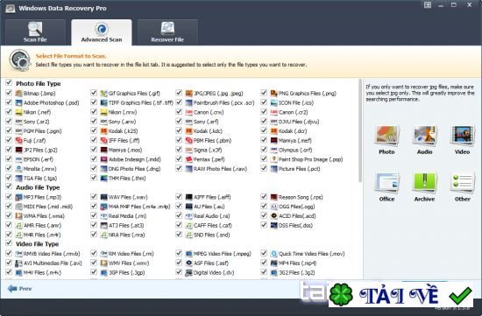This screenshot has height=316, width=482.
Task: Click the ICON File (.ico) icon
Action: (274, 102)
